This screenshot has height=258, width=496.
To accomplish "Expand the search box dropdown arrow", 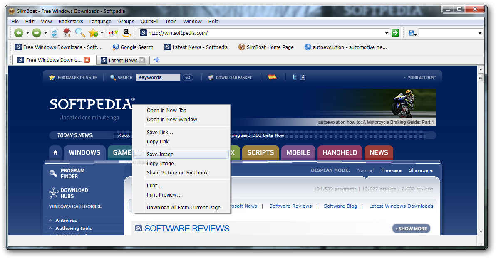I will 479,33.
